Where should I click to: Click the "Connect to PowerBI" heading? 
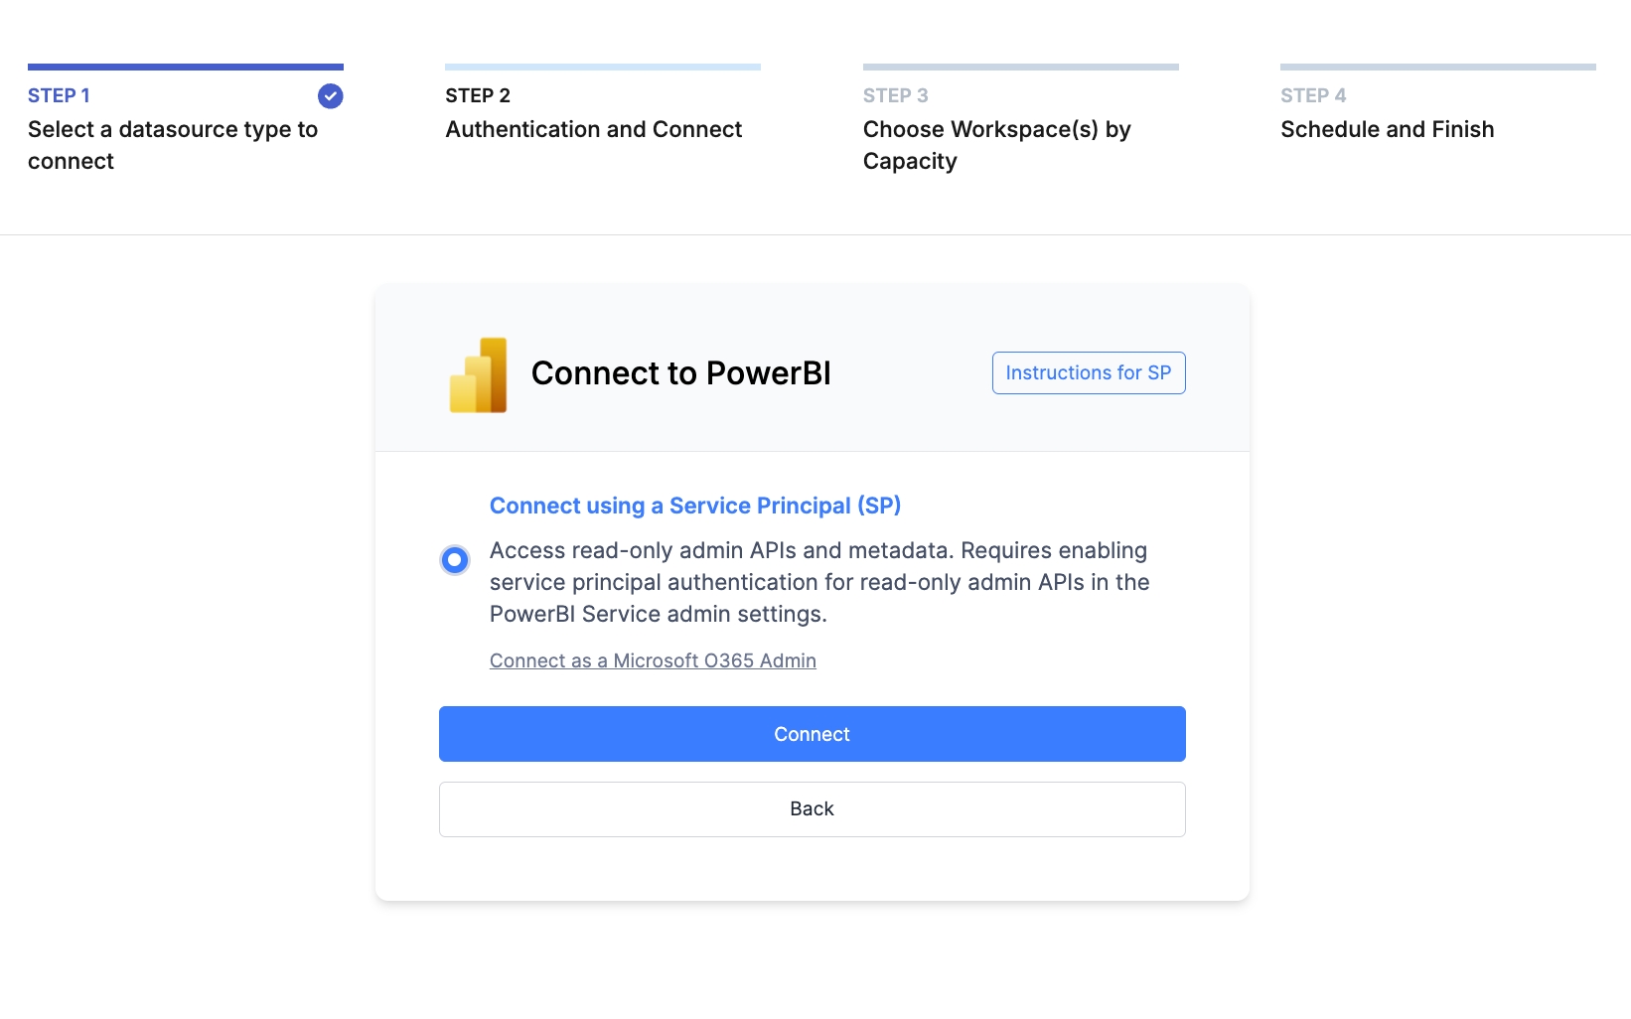(680, 373)
